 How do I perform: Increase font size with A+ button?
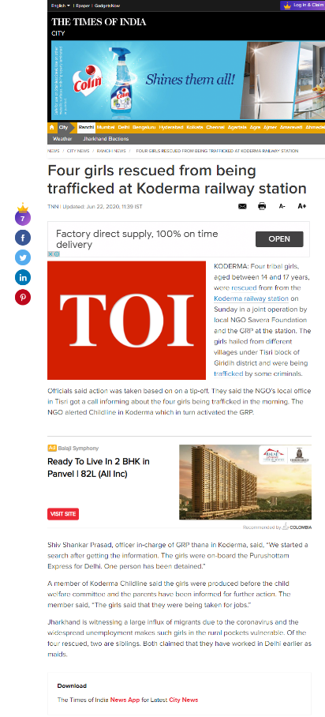(x=301, y=206)
